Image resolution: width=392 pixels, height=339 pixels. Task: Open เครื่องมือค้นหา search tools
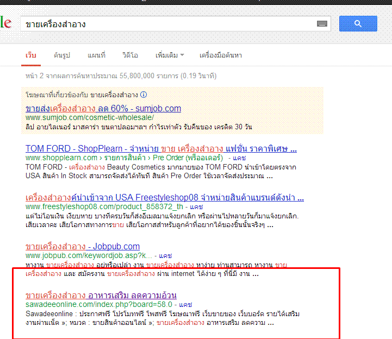[221, 55]
